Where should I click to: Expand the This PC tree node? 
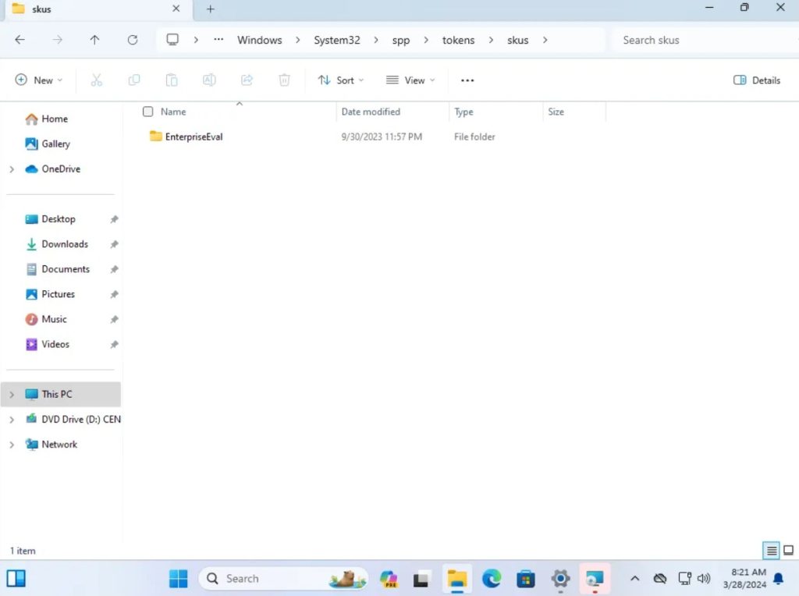[x=12, y=394]
